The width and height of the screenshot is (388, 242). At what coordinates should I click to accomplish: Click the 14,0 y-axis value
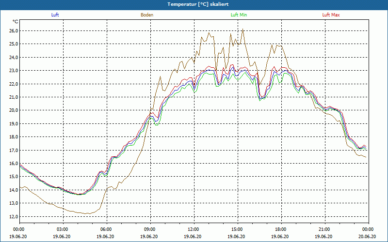14,190
